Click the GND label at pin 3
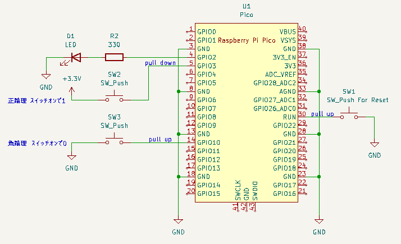The width and height of the screenshot is (401, 244). (x=203, y=49)
